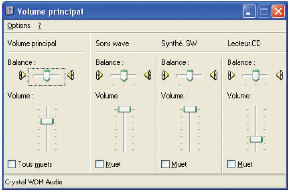The image size is (290, 192).
Task: Click the Synthé. SW vertical volume thumb
Action: click(x=190, y=109)
